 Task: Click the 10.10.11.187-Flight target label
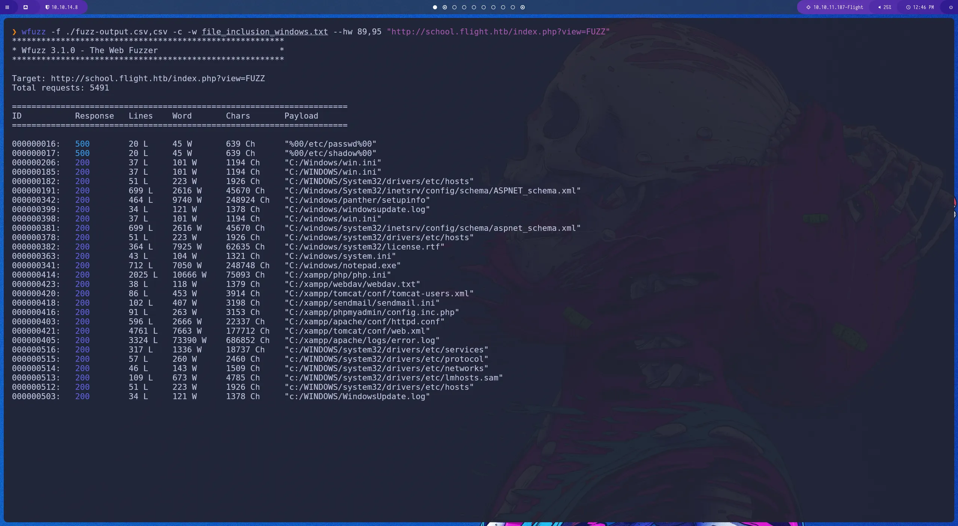(838, 7)
